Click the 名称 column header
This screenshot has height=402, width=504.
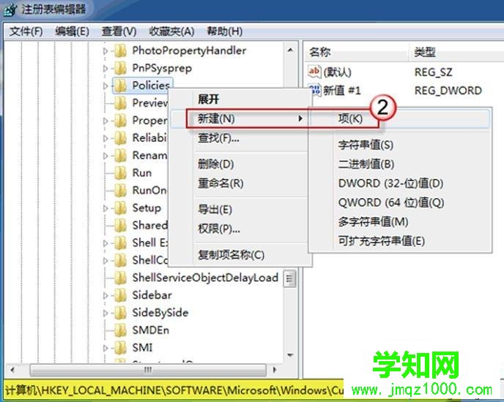tap(356, 52)
